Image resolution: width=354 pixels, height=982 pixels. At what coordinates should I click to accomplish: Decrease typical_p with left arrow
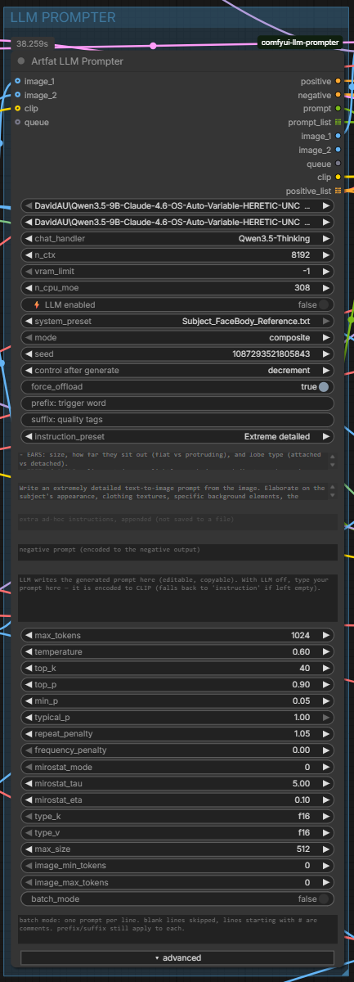[29, 718]
